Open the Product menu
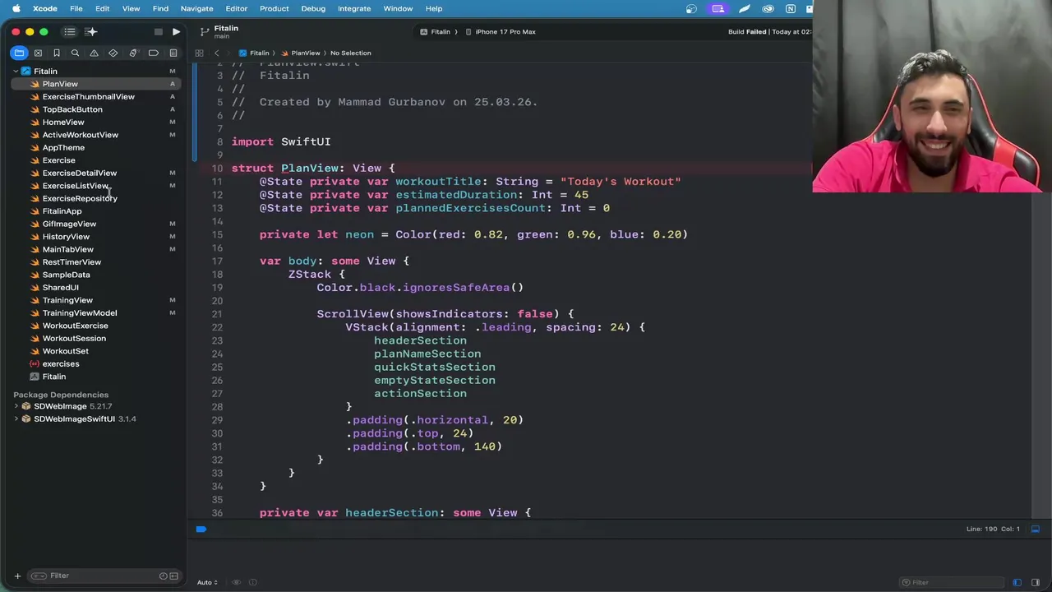The height and width of the screenshot is (592, 1052). click(x=274, y=8)
